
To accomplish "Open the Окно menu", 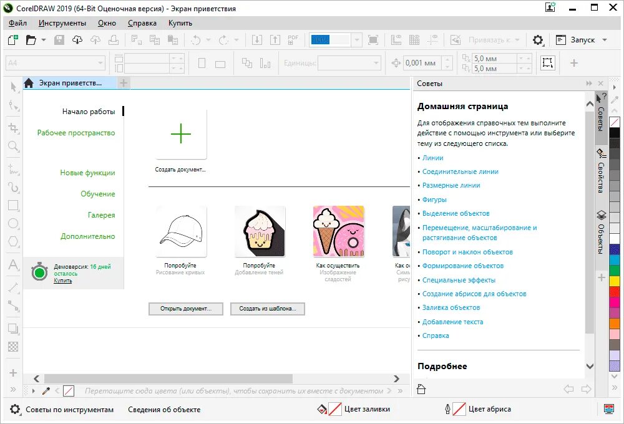I will [x=107, y=23].
